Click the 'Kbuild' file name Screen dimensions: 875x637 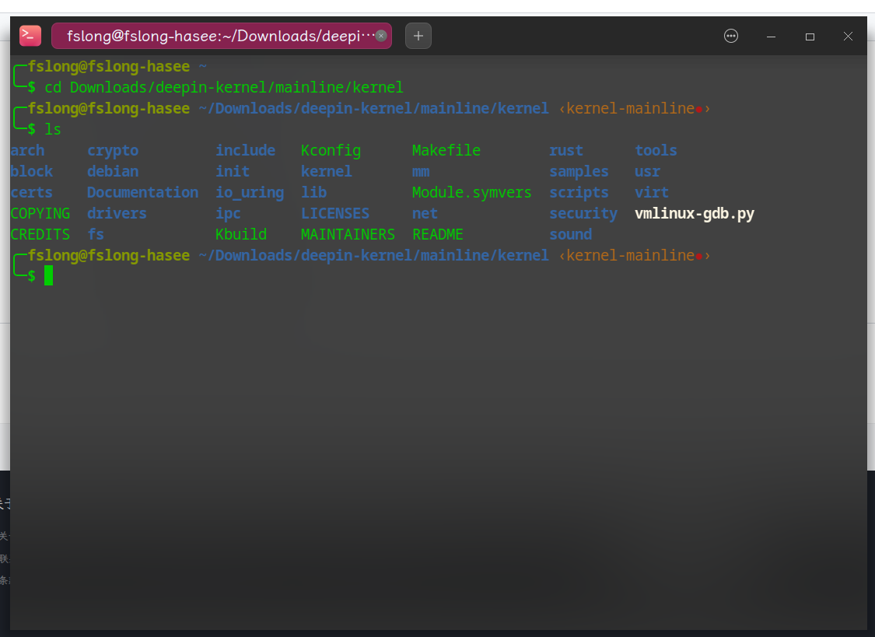(241, 234)
